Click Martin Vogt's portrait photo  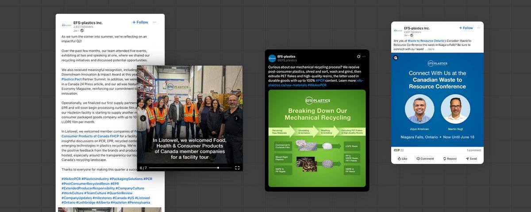[455, 109]
